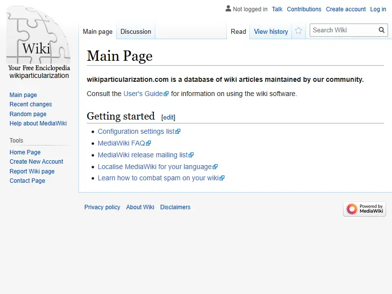Open the Contact Page link
The height and width of the screenshot is (294, 392).
tap(27, 181)
